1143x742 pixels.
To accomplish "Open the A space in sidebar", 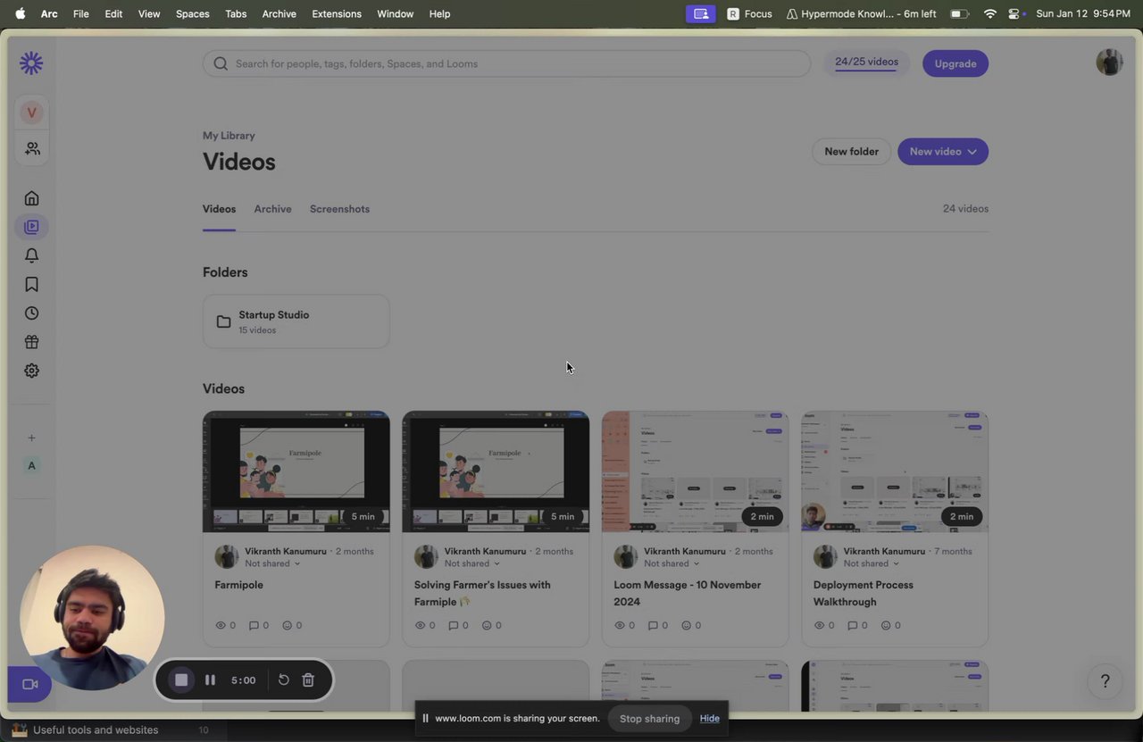I will pyautogui.click(x=31, y=465).
